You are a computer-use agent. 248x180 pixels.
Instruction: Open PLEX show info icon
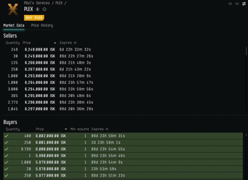click(x=38, y=9)
